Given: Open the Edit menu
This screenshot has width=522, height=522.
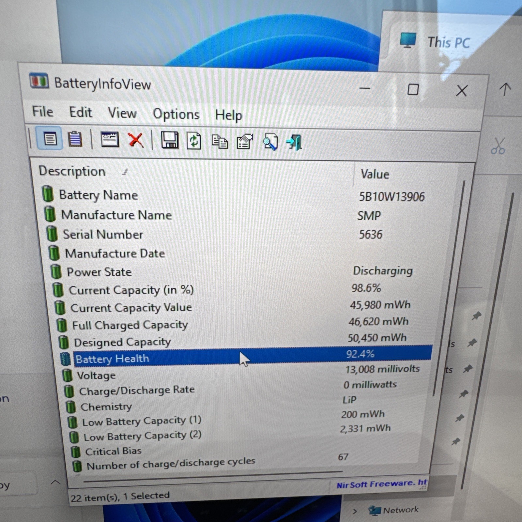Looking at the screenshot, I should (x=81, y=113).
